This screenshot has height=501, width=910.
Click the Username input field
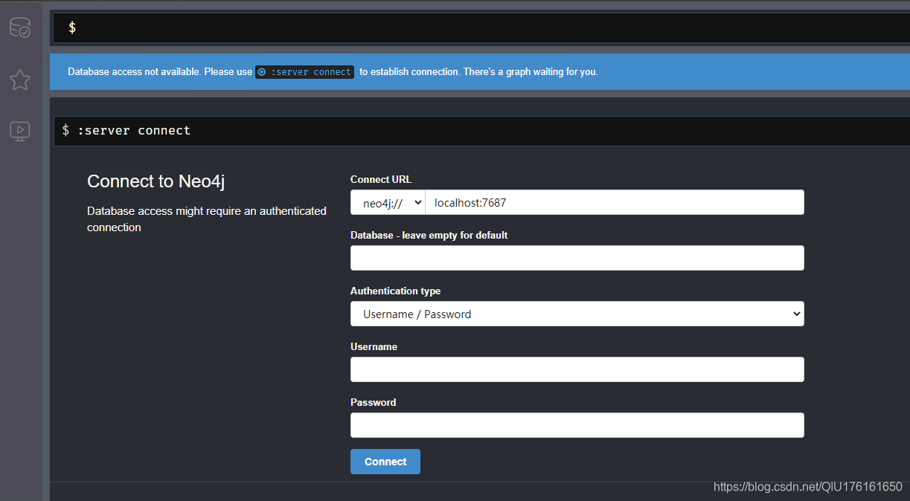point(577,369)
